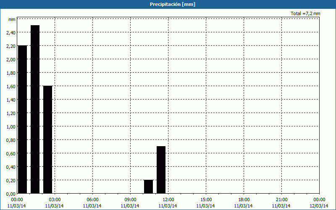The width and height of the screenshot is (336, 210).
Task: Click the 09:00 time axis label
Action: 130,200
